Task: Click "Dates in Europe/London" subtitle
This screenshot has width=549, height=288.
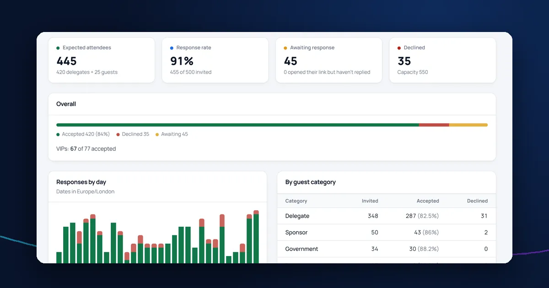Action: 86,192
